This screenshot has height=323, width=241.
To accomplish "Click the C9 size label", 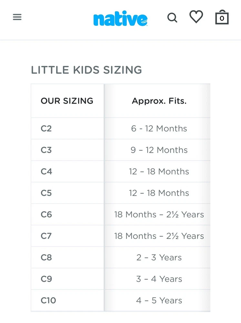I will pyautogui.click(x=46, y=279).
